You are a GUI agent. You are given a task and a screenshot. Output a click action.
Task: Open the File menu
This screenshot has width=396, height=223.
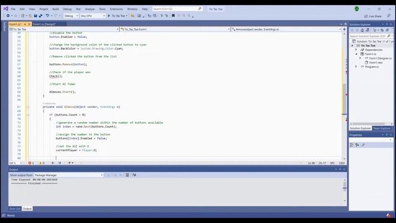pos(13,9)
